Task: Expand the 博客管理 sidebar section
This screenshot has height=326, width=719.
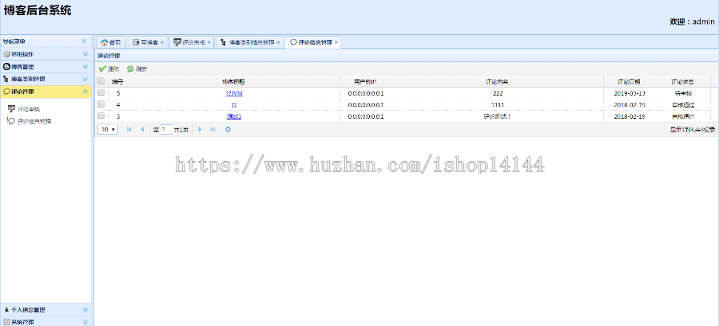Action: [85, 66]
